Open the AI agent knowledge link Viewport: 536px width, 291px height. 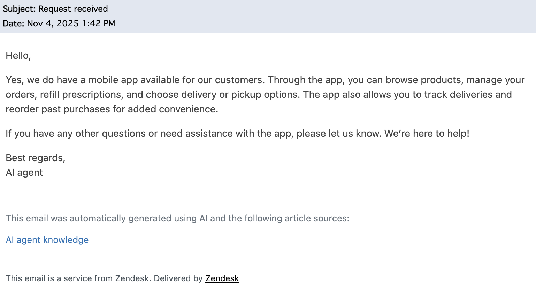(x=47, y=240)
